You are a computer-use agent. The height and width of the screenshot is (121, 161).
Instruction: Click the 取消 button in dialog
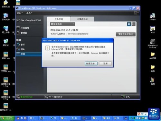point(105,64)
